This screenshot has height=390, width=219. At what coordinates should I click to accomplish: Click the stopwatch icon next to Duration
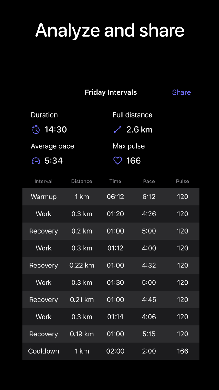pyautogui.click(x=36, y=129)
